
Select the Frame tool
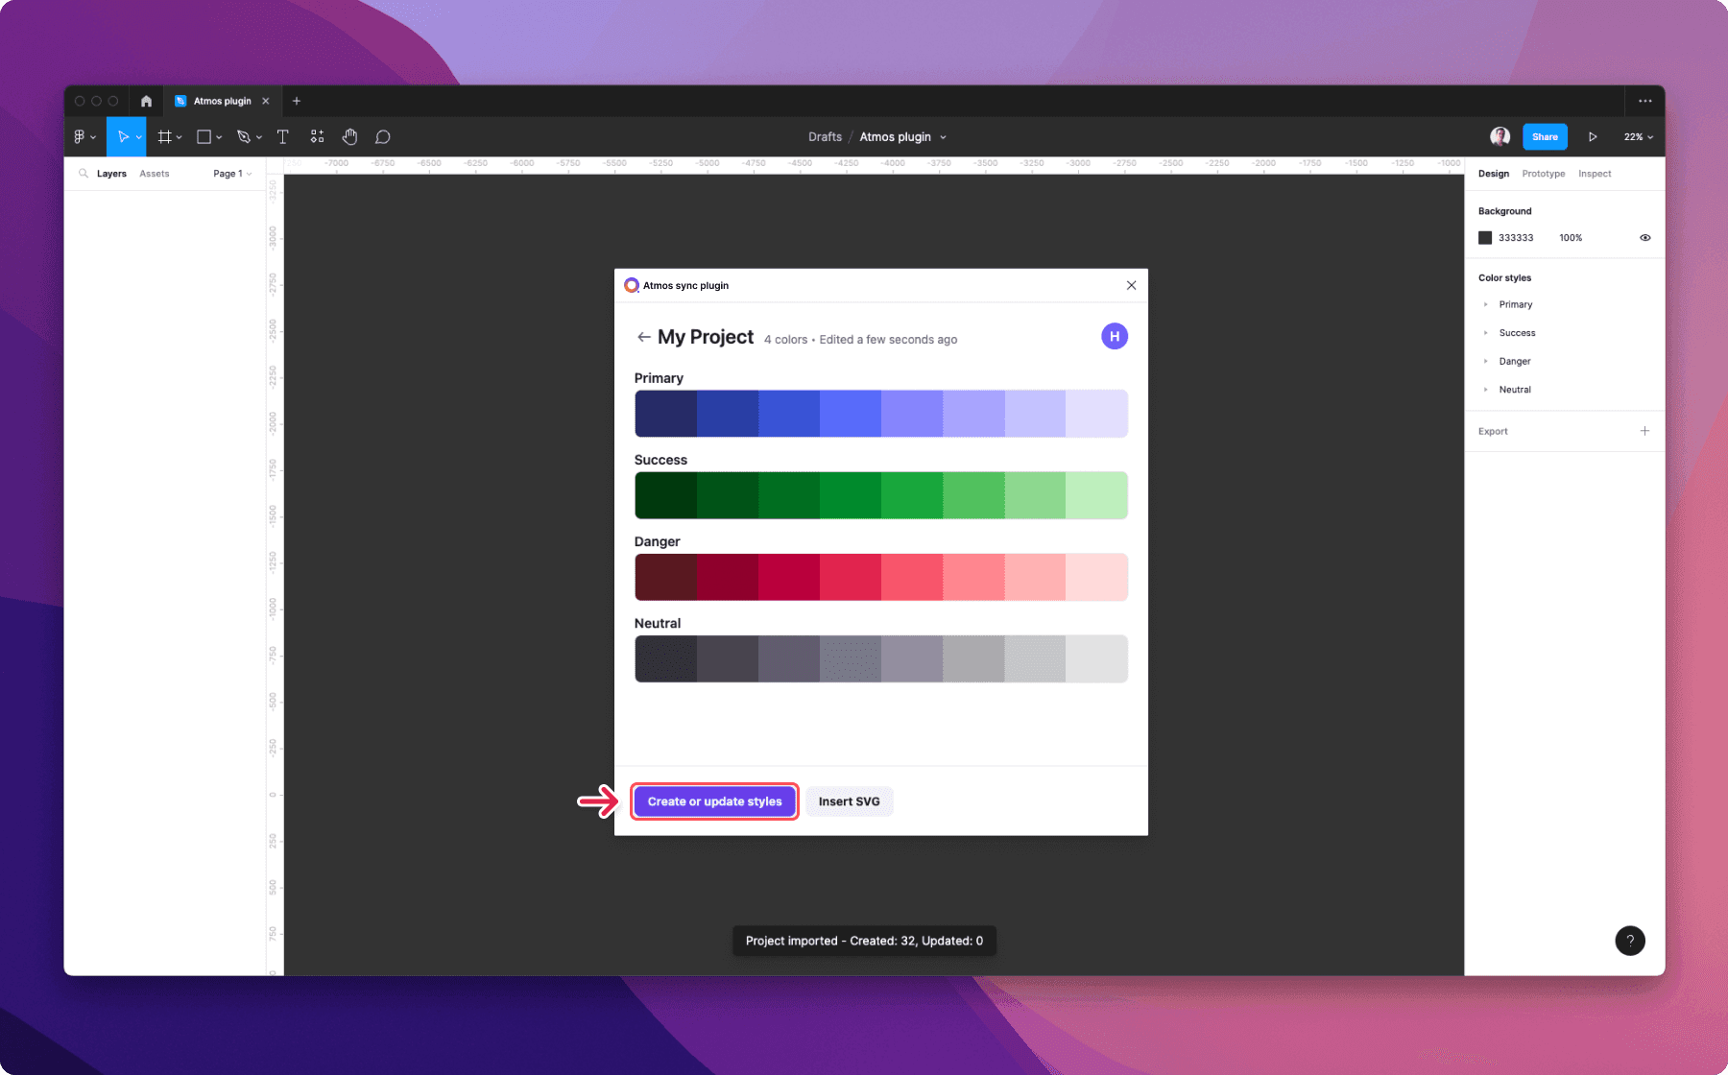pyautogui.click(x=164, y=136)
